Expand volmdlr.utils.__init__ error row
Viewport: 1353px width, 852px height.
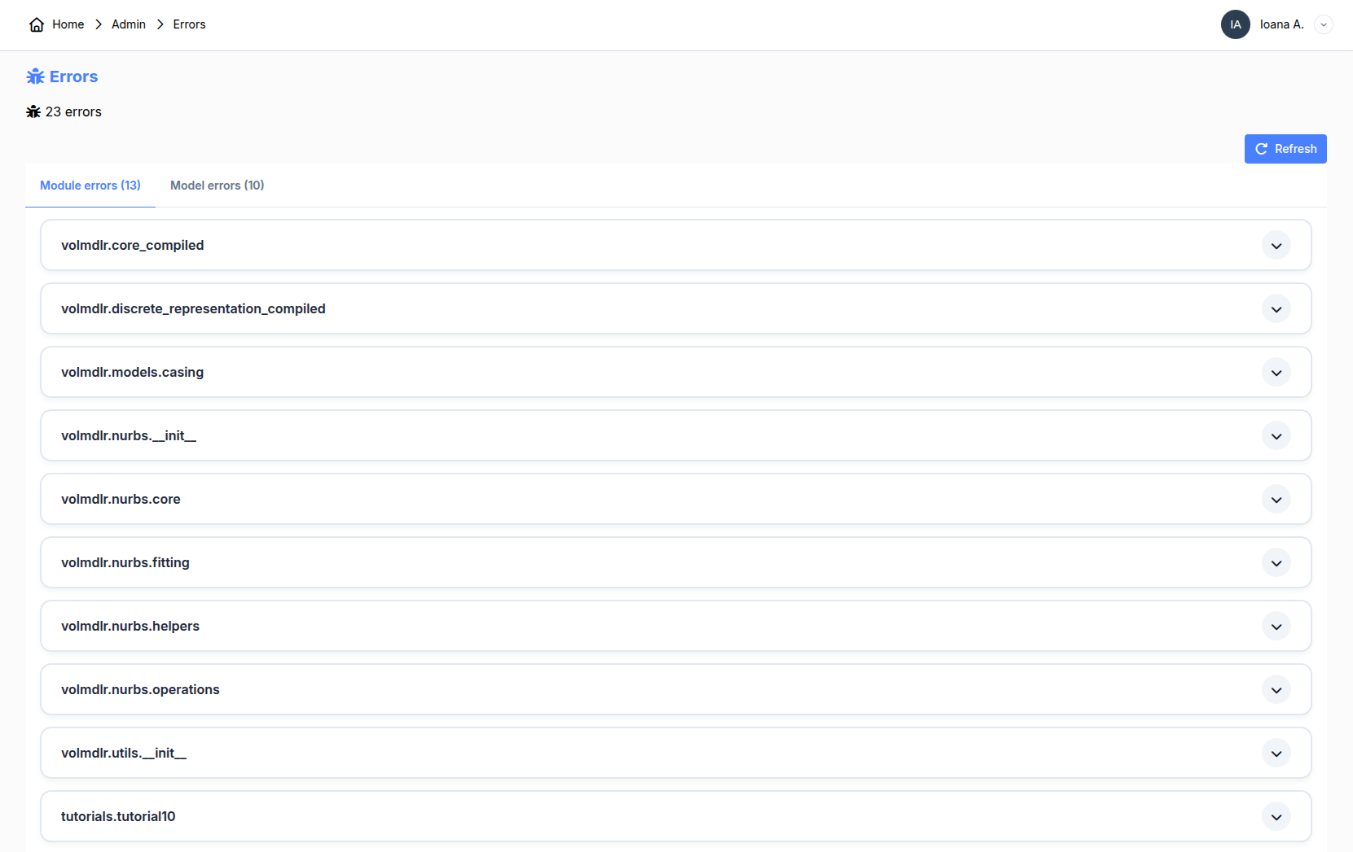1276,754
